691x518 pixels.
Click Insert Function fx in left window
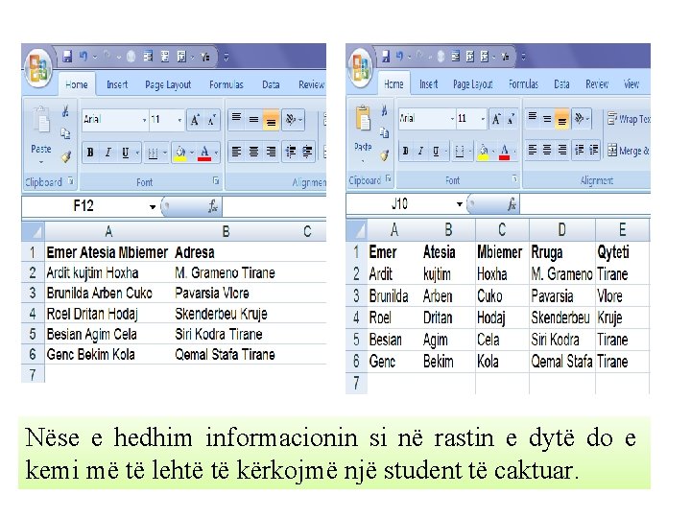click(x=213, y=206)
